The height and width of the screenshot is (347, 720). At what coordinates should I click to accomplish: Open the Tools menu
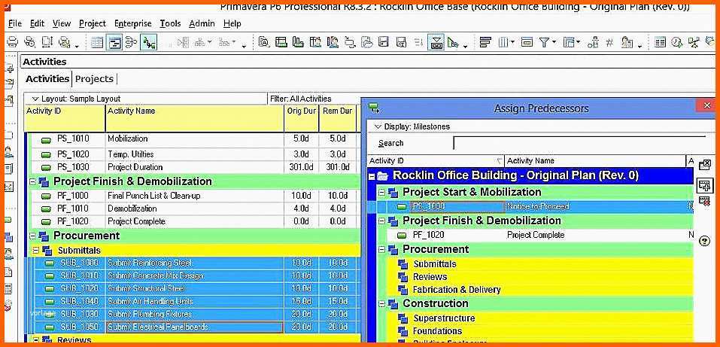[x=170, y=23]
